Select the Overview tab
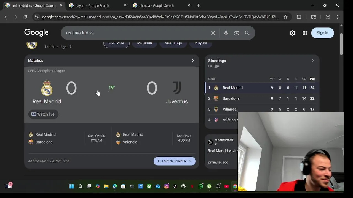 116,44
